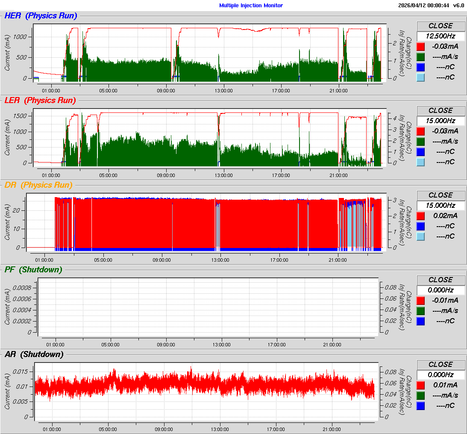Toggle LER green mA/s legend swatch
Viewport: 467px width, 434px height.
click(x=421, y=142)
